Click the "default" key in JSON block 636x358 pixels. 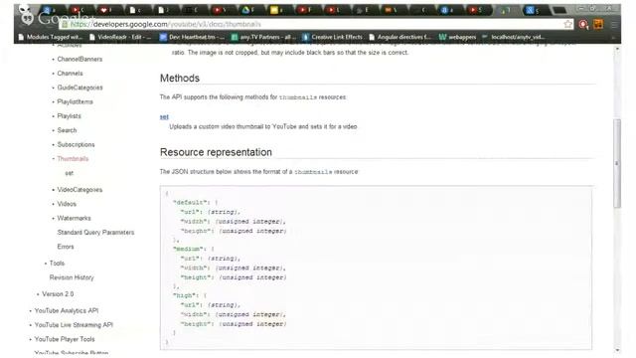pos(190,202)
